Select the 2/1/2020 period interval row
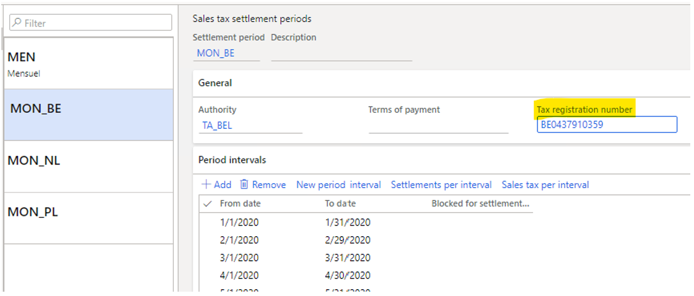The image size is (694, 296). pos(239,240)
